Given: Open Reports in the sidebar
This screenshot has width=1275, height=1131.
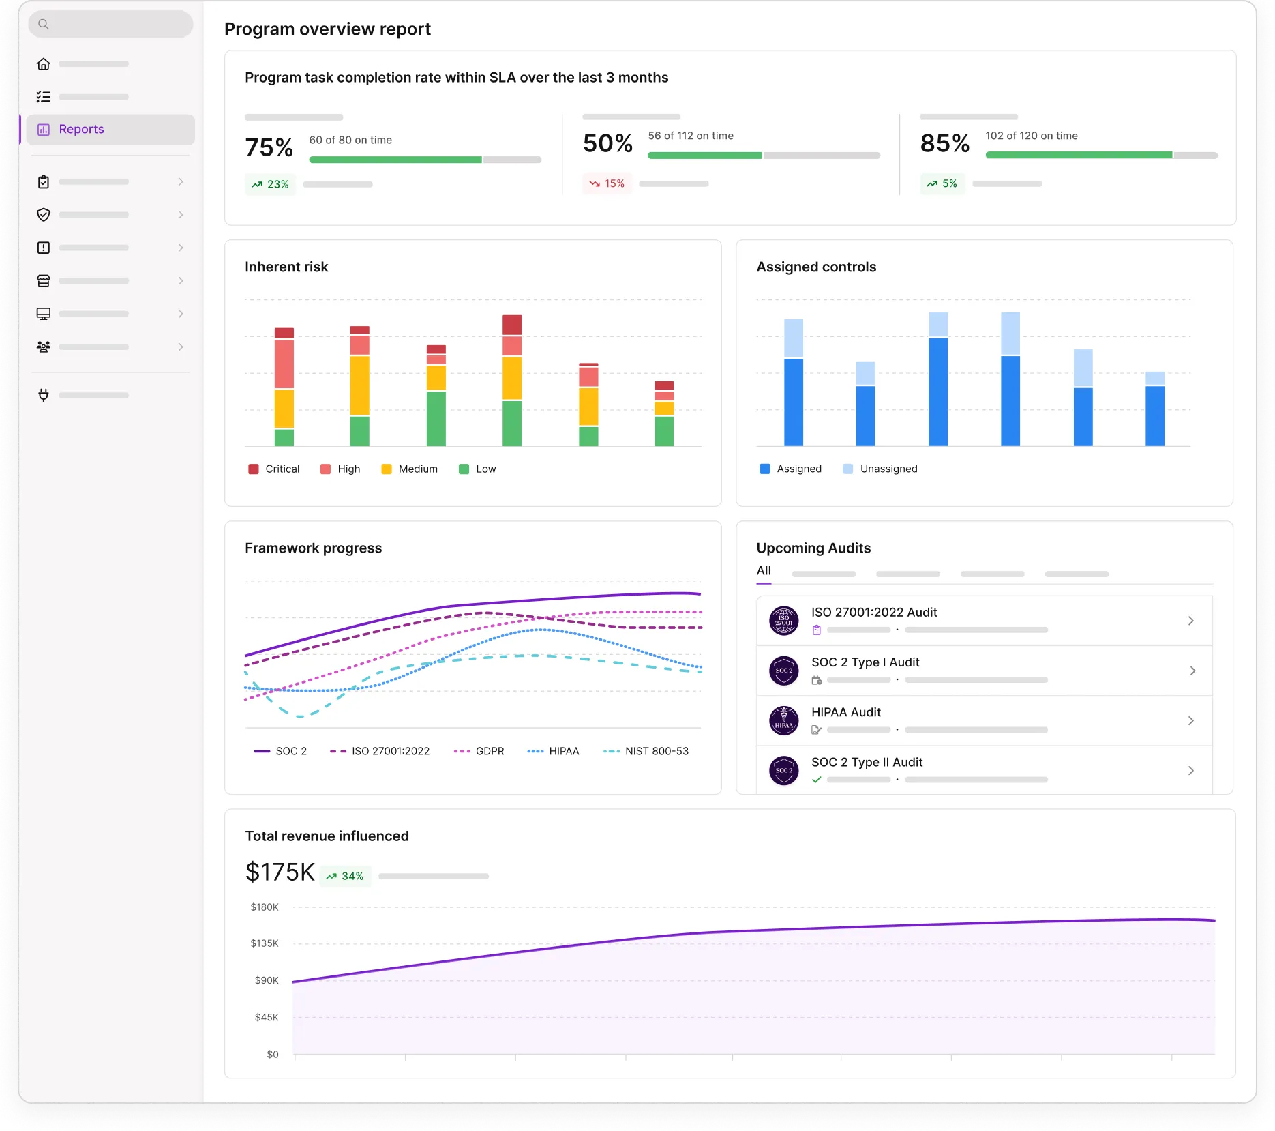Looking at the screenshot, I should [110, 130].
